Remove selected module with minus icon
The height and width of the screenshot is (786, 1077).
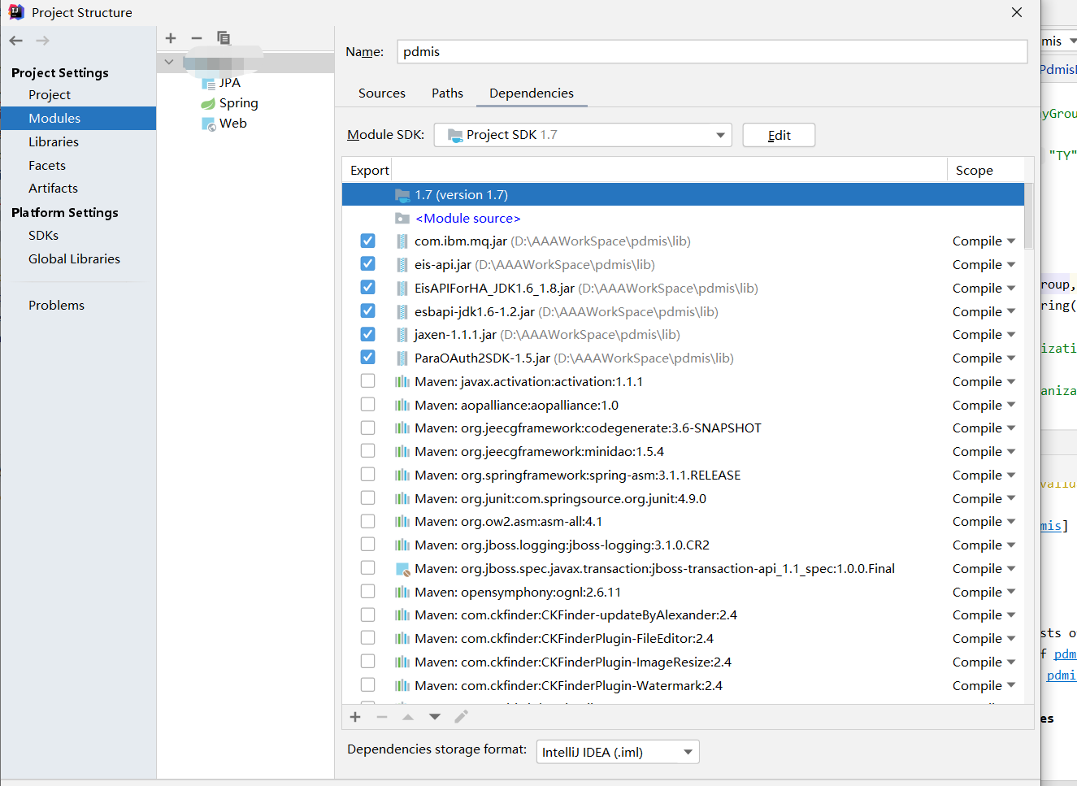click(197, 38)
